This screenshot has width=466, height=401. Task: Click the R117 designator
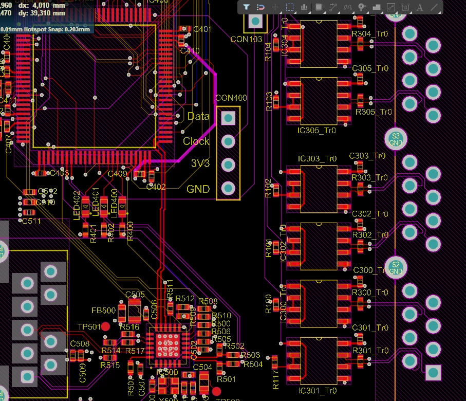(275, 380)
